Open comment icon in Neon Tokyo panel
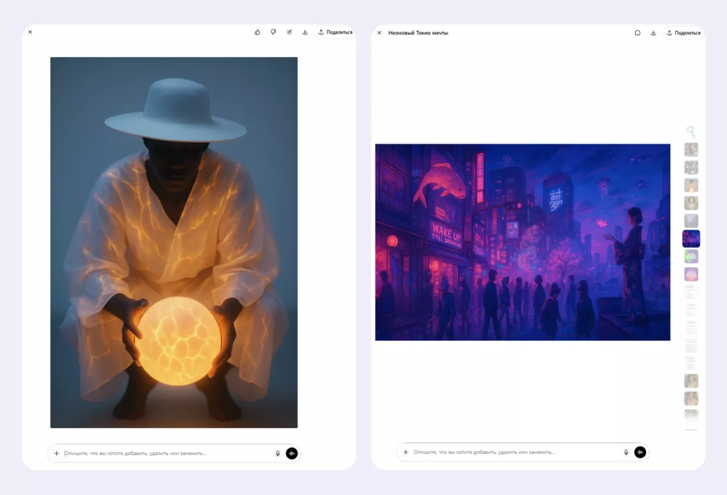 637,33
